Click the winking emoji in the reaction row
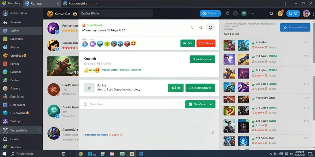Image resolution: width=315 pixels, height=157 pixels. tap(133, 43)
